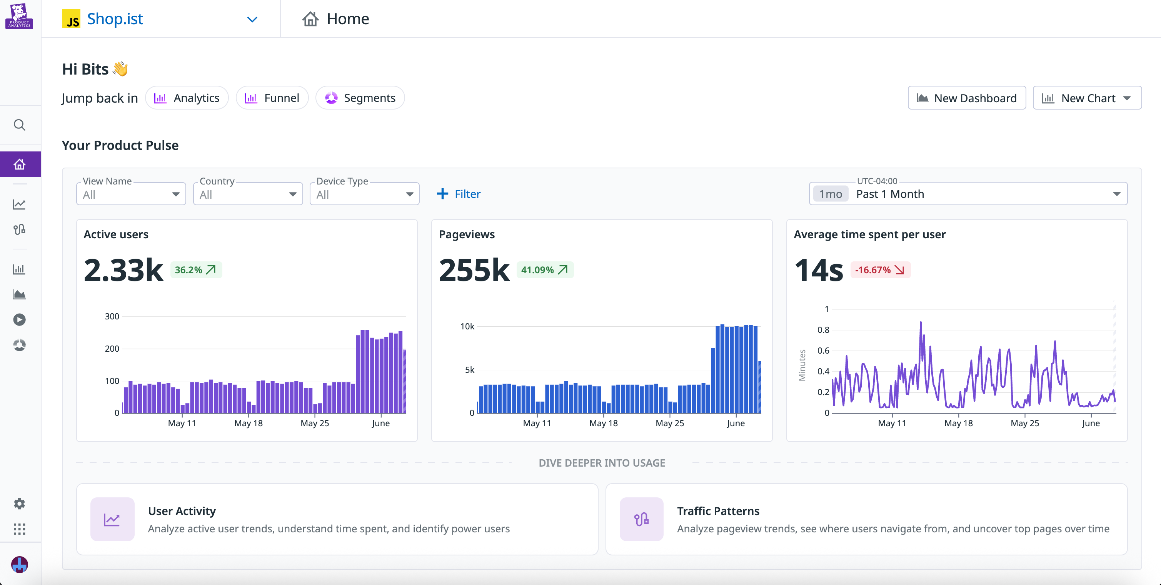The height and width of the screenshot is (585, 1161).
Task: Open the Country filter dropdown
Action: [x=247, y=194]
